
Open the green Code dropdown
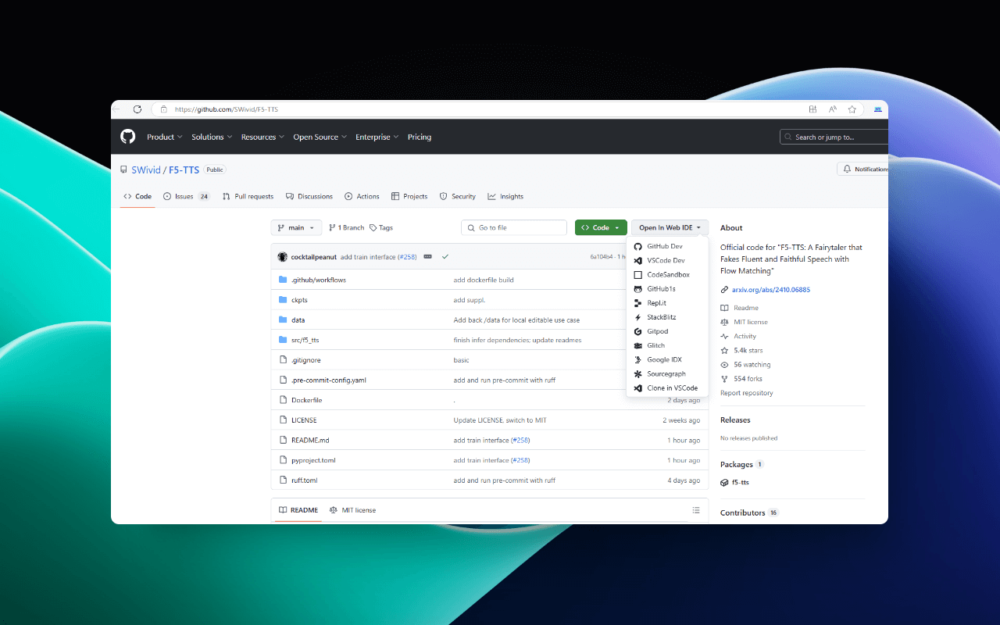(601, 227)
